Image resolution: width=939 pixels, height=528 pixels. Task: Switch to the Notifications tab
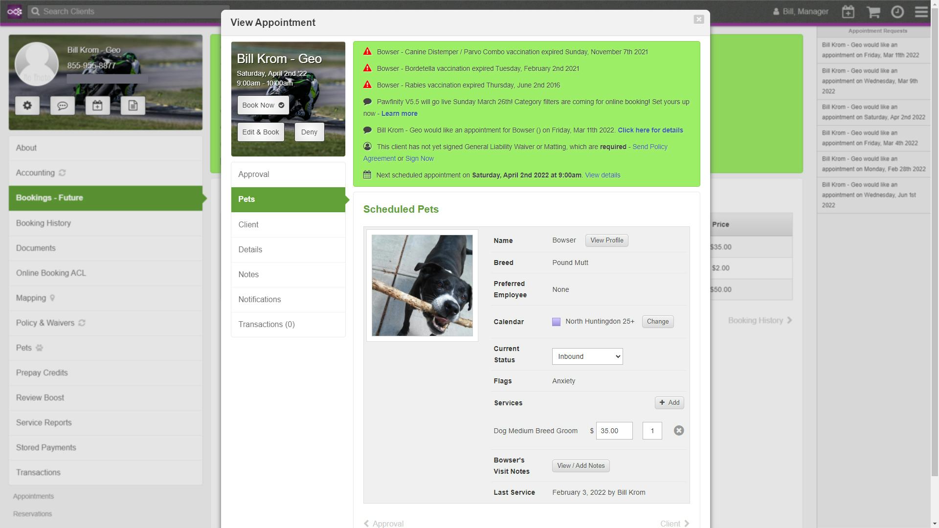260,300
